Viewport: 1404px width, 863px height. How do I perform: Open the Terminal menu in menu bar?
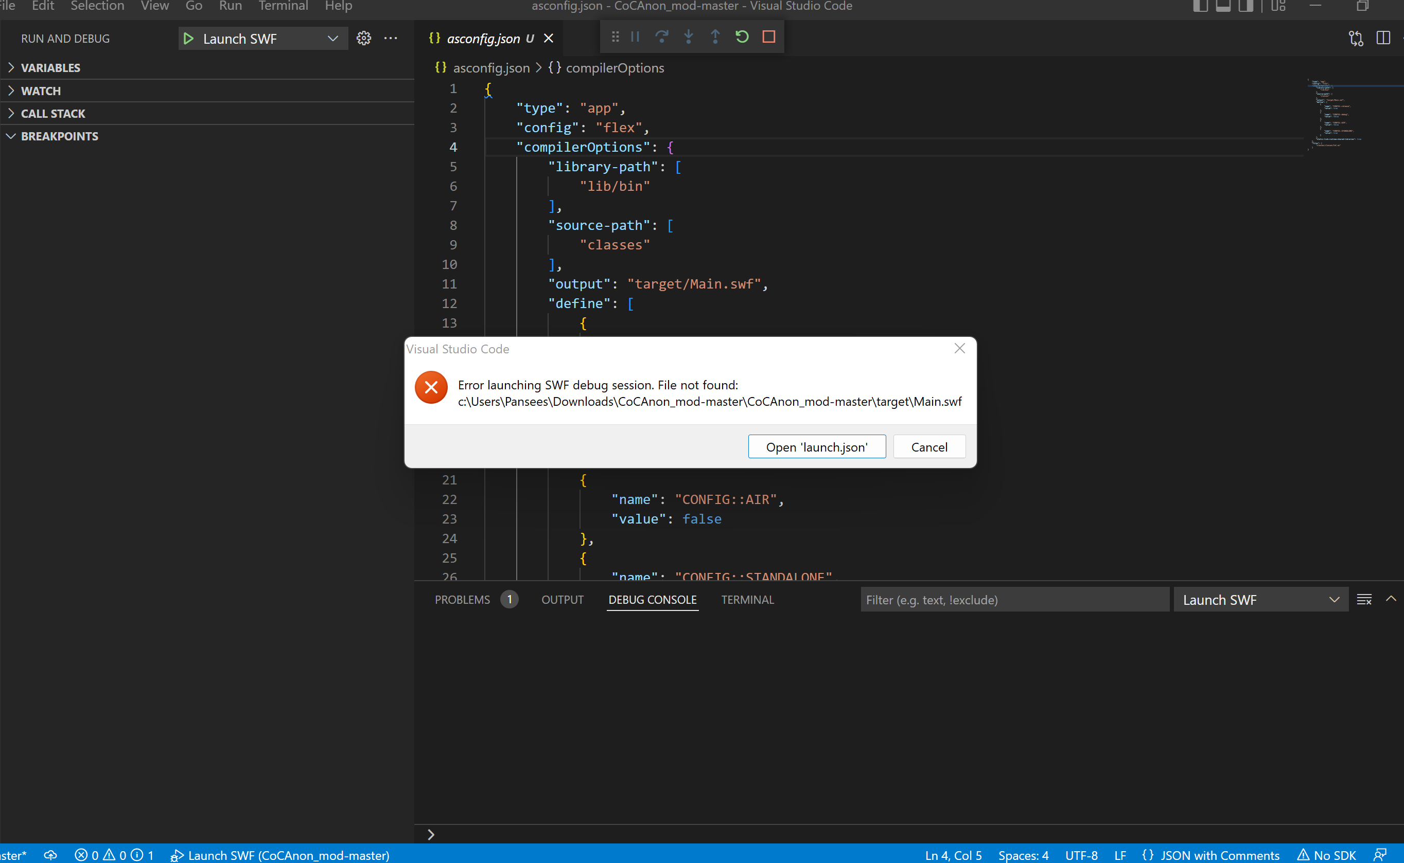(x=283, y=6)
